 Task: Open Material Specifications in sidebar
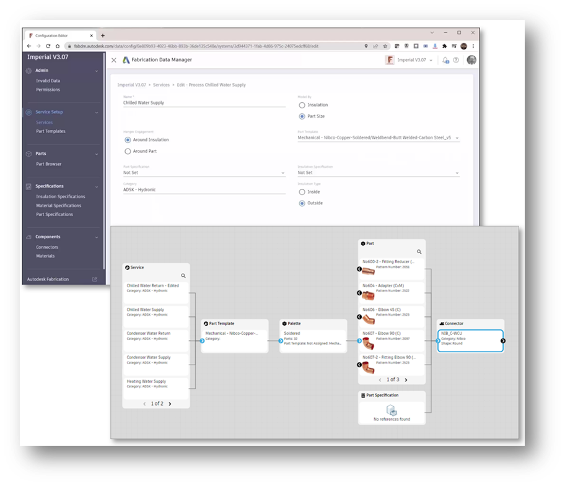58,206
